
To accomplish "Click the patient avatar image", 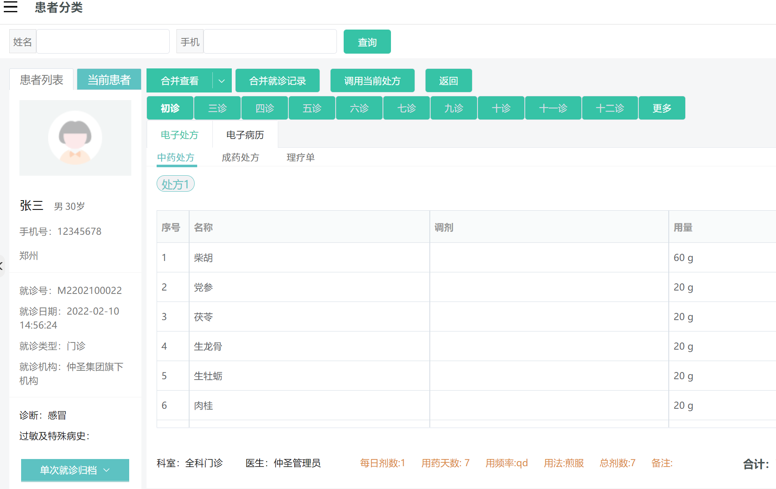I will (x=75, y=138).
